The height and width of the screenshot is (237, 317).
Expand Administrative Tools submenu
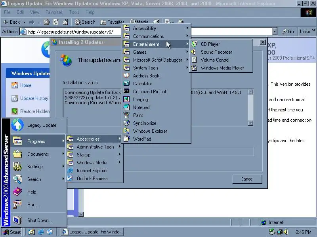coord(94,147)
